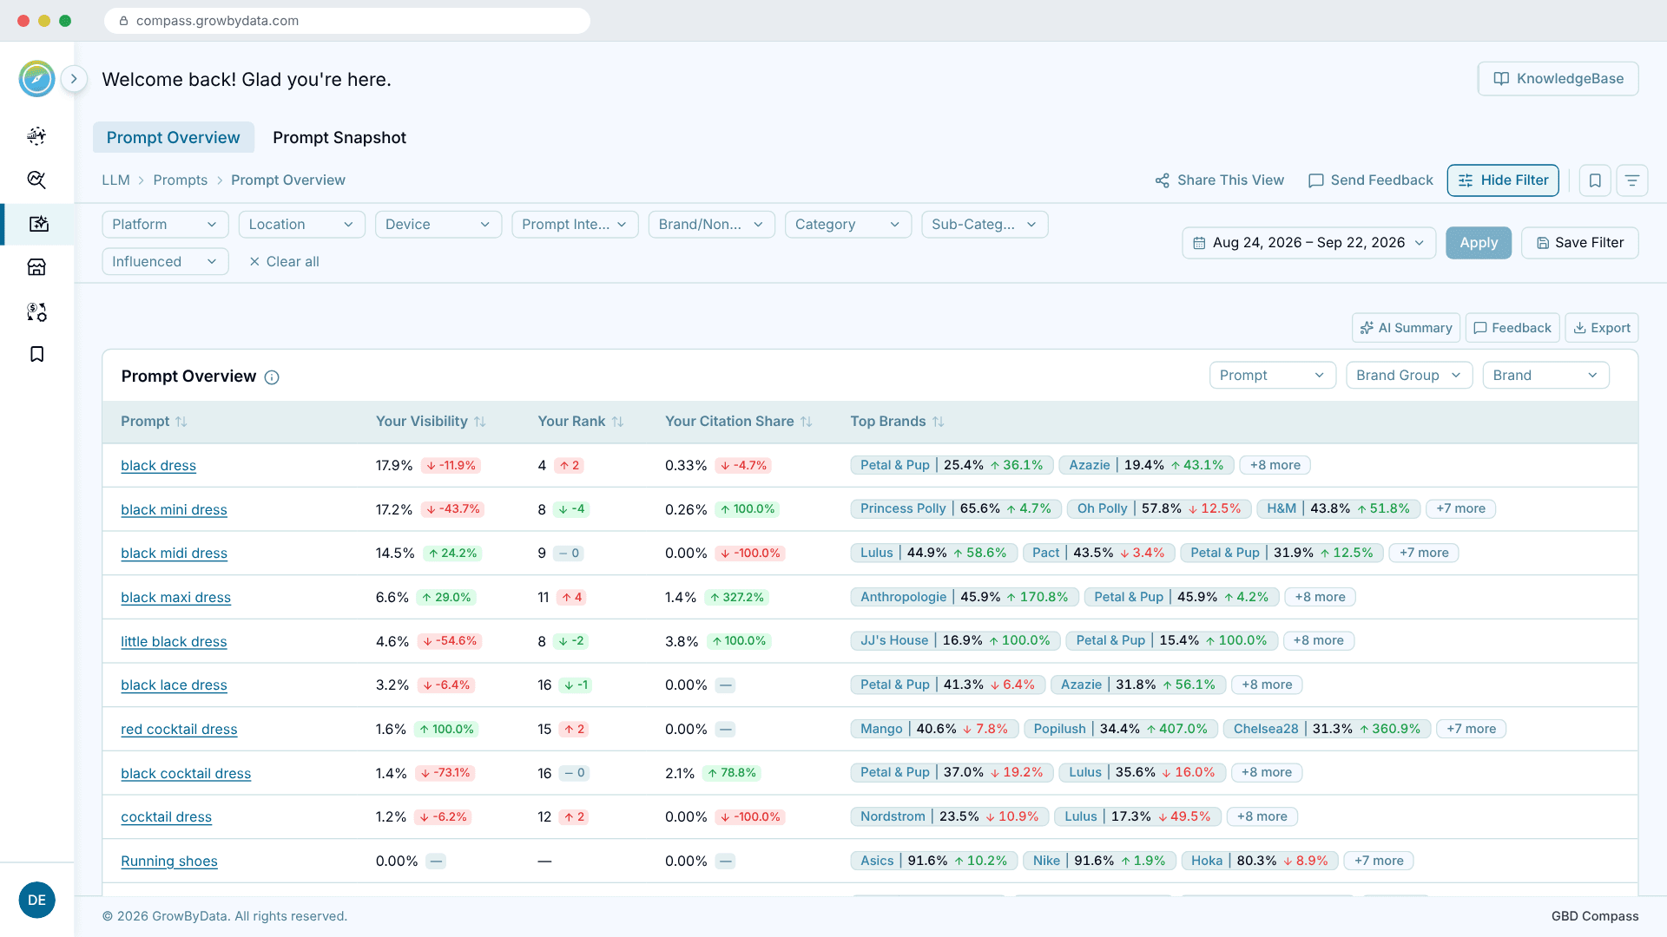
Task: Open the KnowledgeBase button
Action: (x=1558, y=79)
